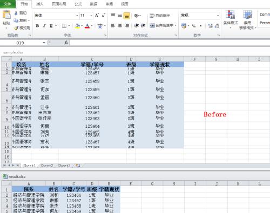Click the accounting number format icon
The width and height of the screenshot is (270, 213).
point(184,26)
